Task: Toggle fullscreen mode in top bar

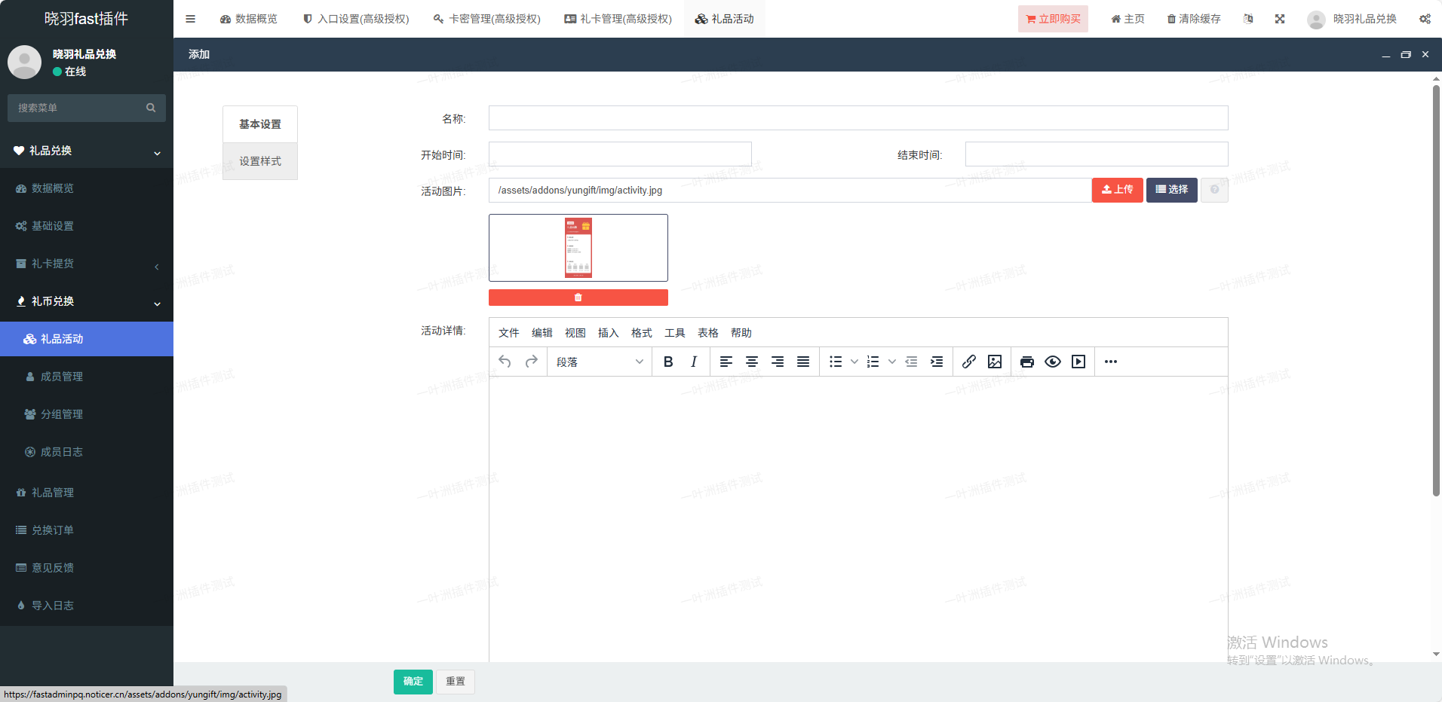Action: (1280, 19)
